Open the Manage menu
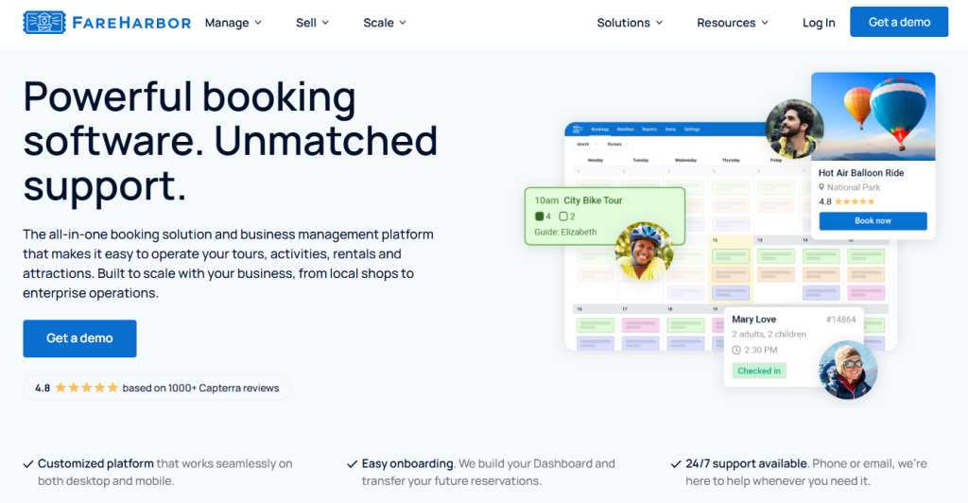This screenshot has height=503, width=968. pyautogui.click(x=233, y=23)
